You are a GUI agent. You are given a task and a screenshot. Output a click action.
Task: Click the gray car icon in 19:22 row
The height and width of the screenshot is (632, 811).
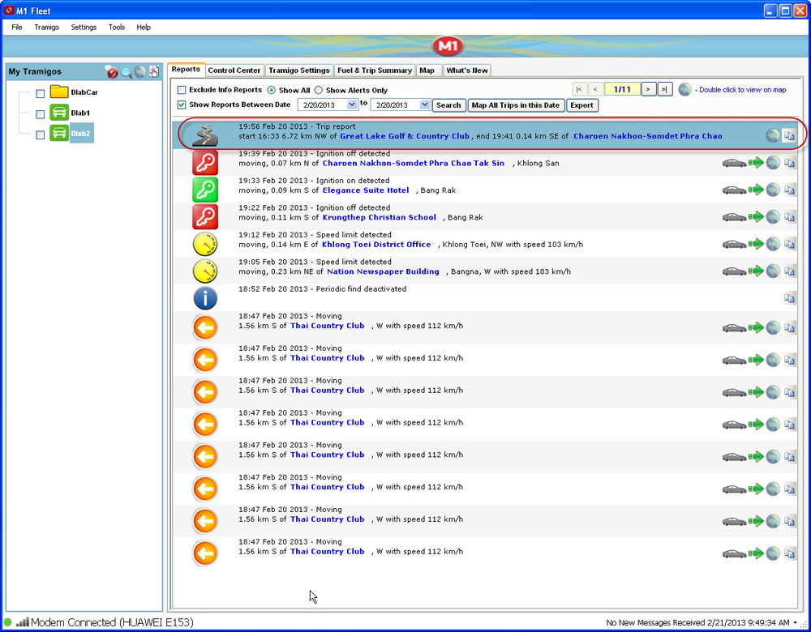(x=735, y=218)
